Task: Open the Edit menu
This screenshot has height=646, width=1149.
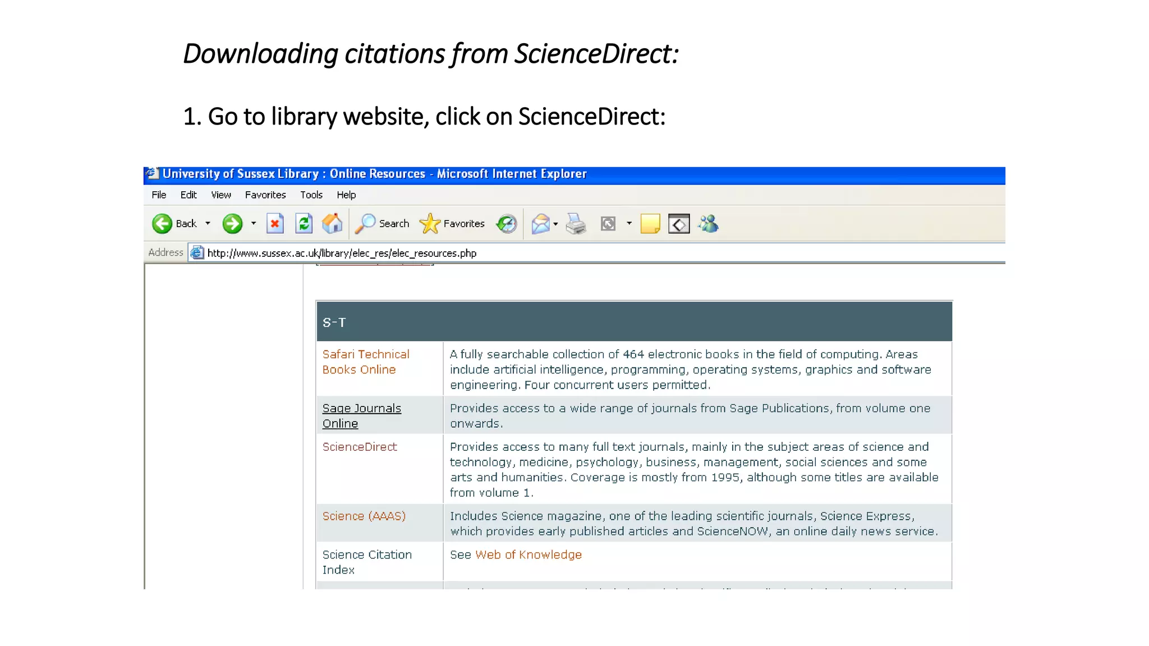Action: pos(189,195)
